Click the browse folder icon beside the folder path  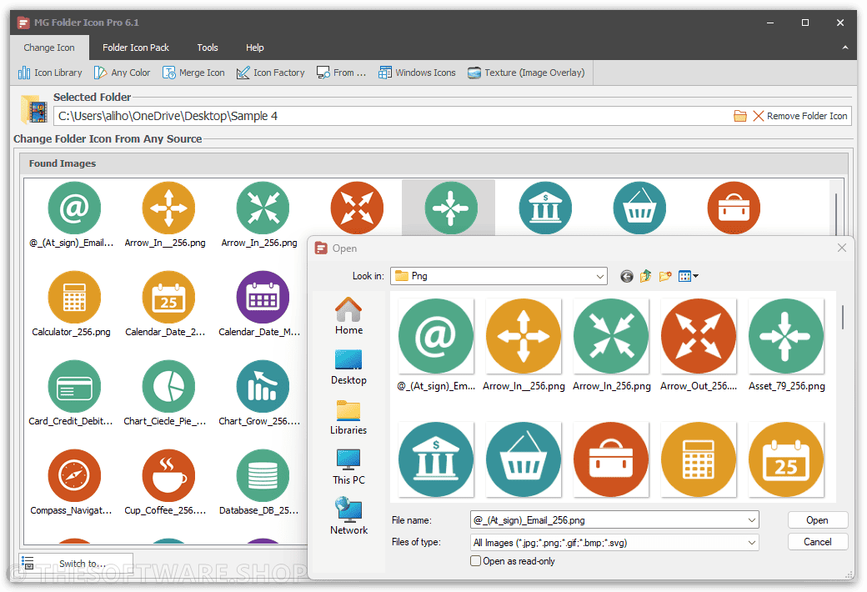739,116
